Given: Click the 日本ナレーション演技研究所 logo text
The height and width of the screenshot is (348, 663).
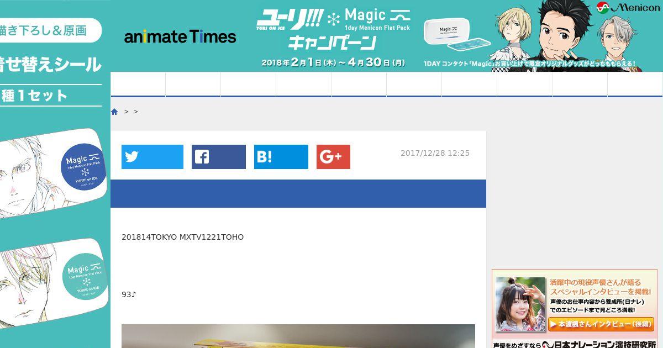Looking at the screenshot, I should tap(598, 345).
